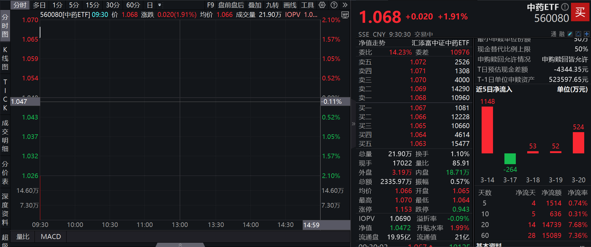Open the F9 details button

[x=210, y=5]
